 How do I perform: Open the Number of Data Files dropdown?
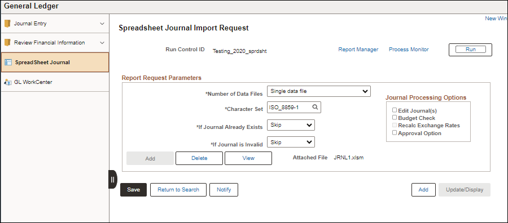[x=319, y=91]
